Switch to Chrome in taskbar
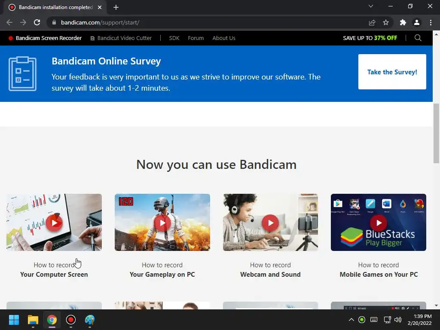 52,320
